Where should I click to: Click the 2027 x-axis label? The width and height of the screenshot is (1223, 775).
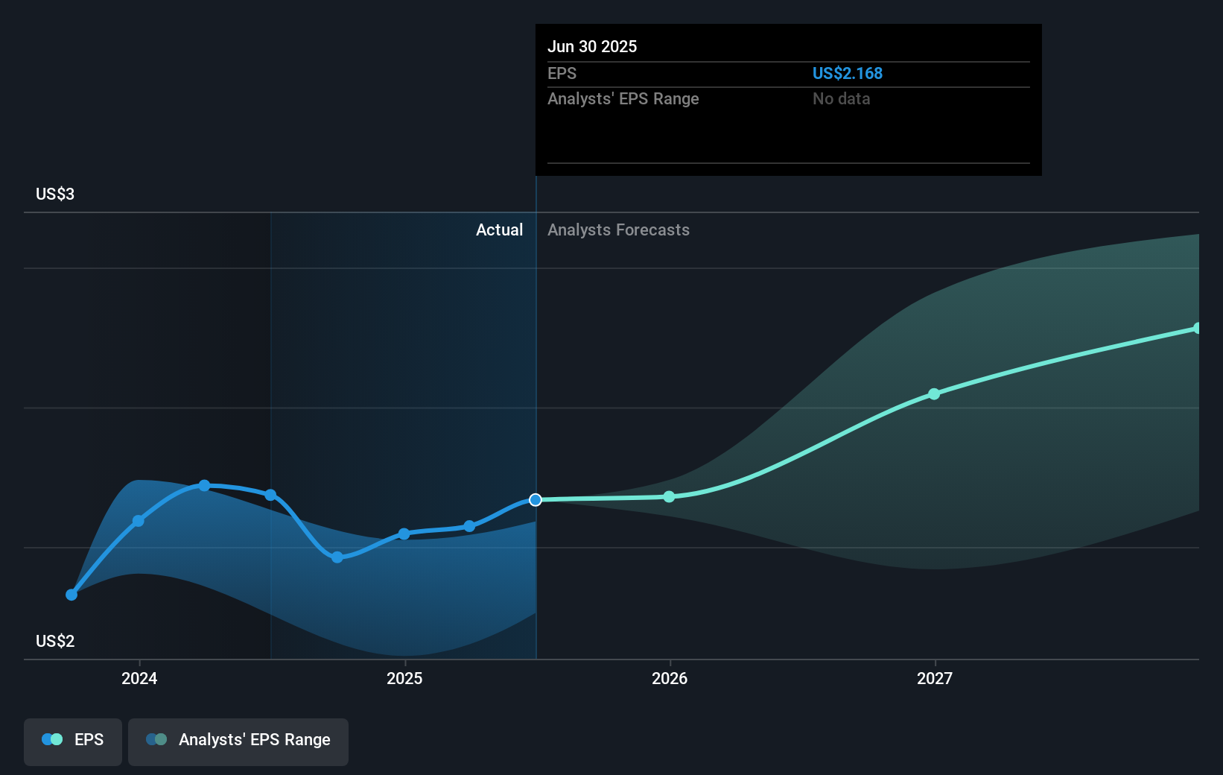935,678
